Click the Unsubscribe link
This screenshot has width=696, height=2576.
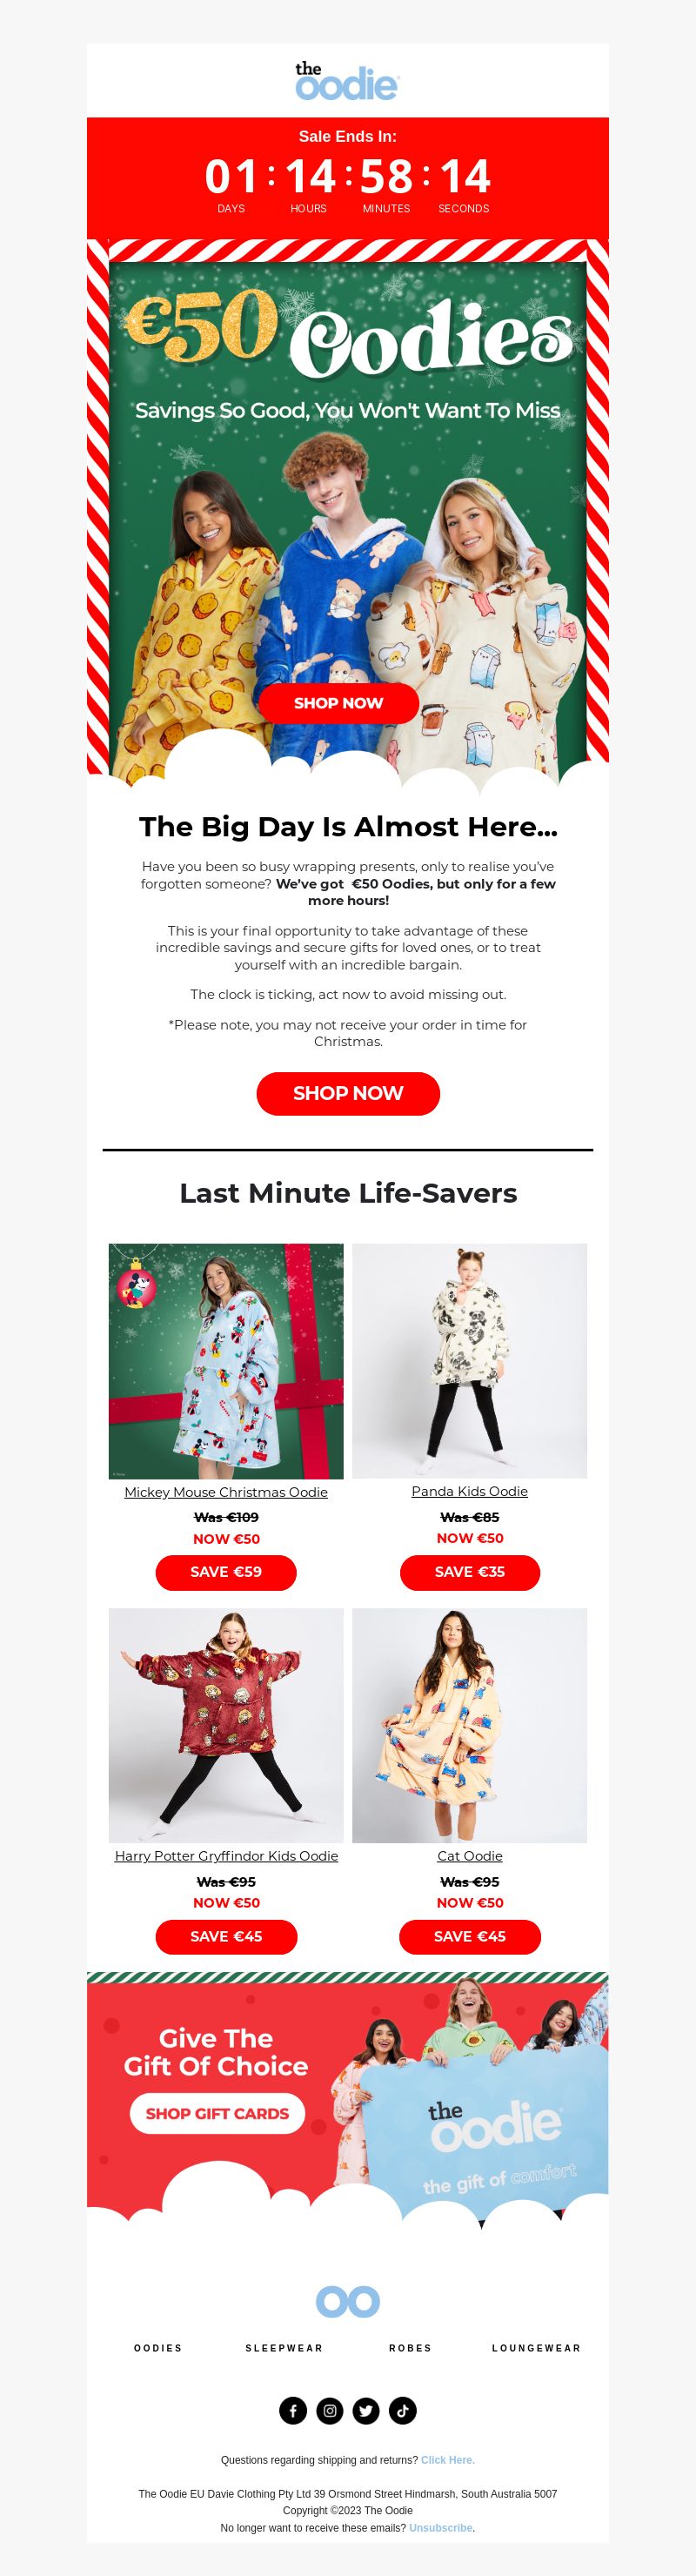pyautogui.click(x=441, y=2527)
